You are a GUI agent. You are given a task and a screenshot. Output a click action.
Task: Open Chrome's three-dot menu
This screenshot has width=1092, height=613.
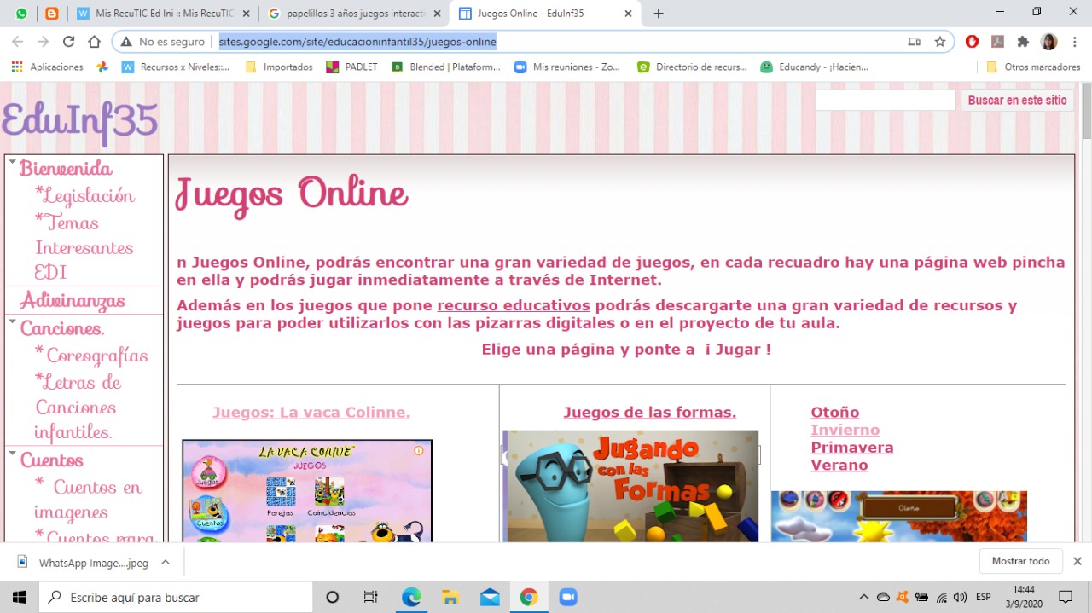1074,42
